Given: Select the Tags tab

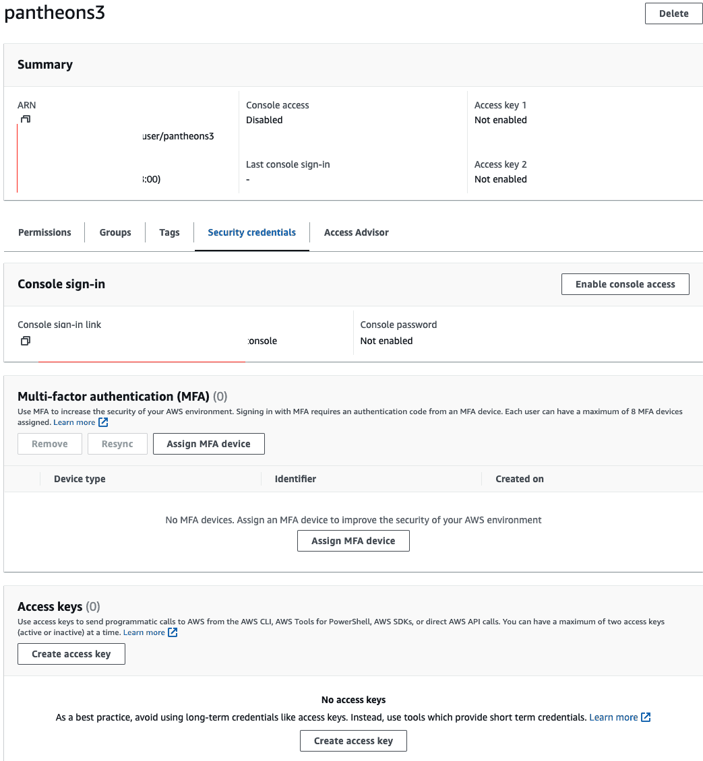Looking at the screenshot, I should pos(169,232).
